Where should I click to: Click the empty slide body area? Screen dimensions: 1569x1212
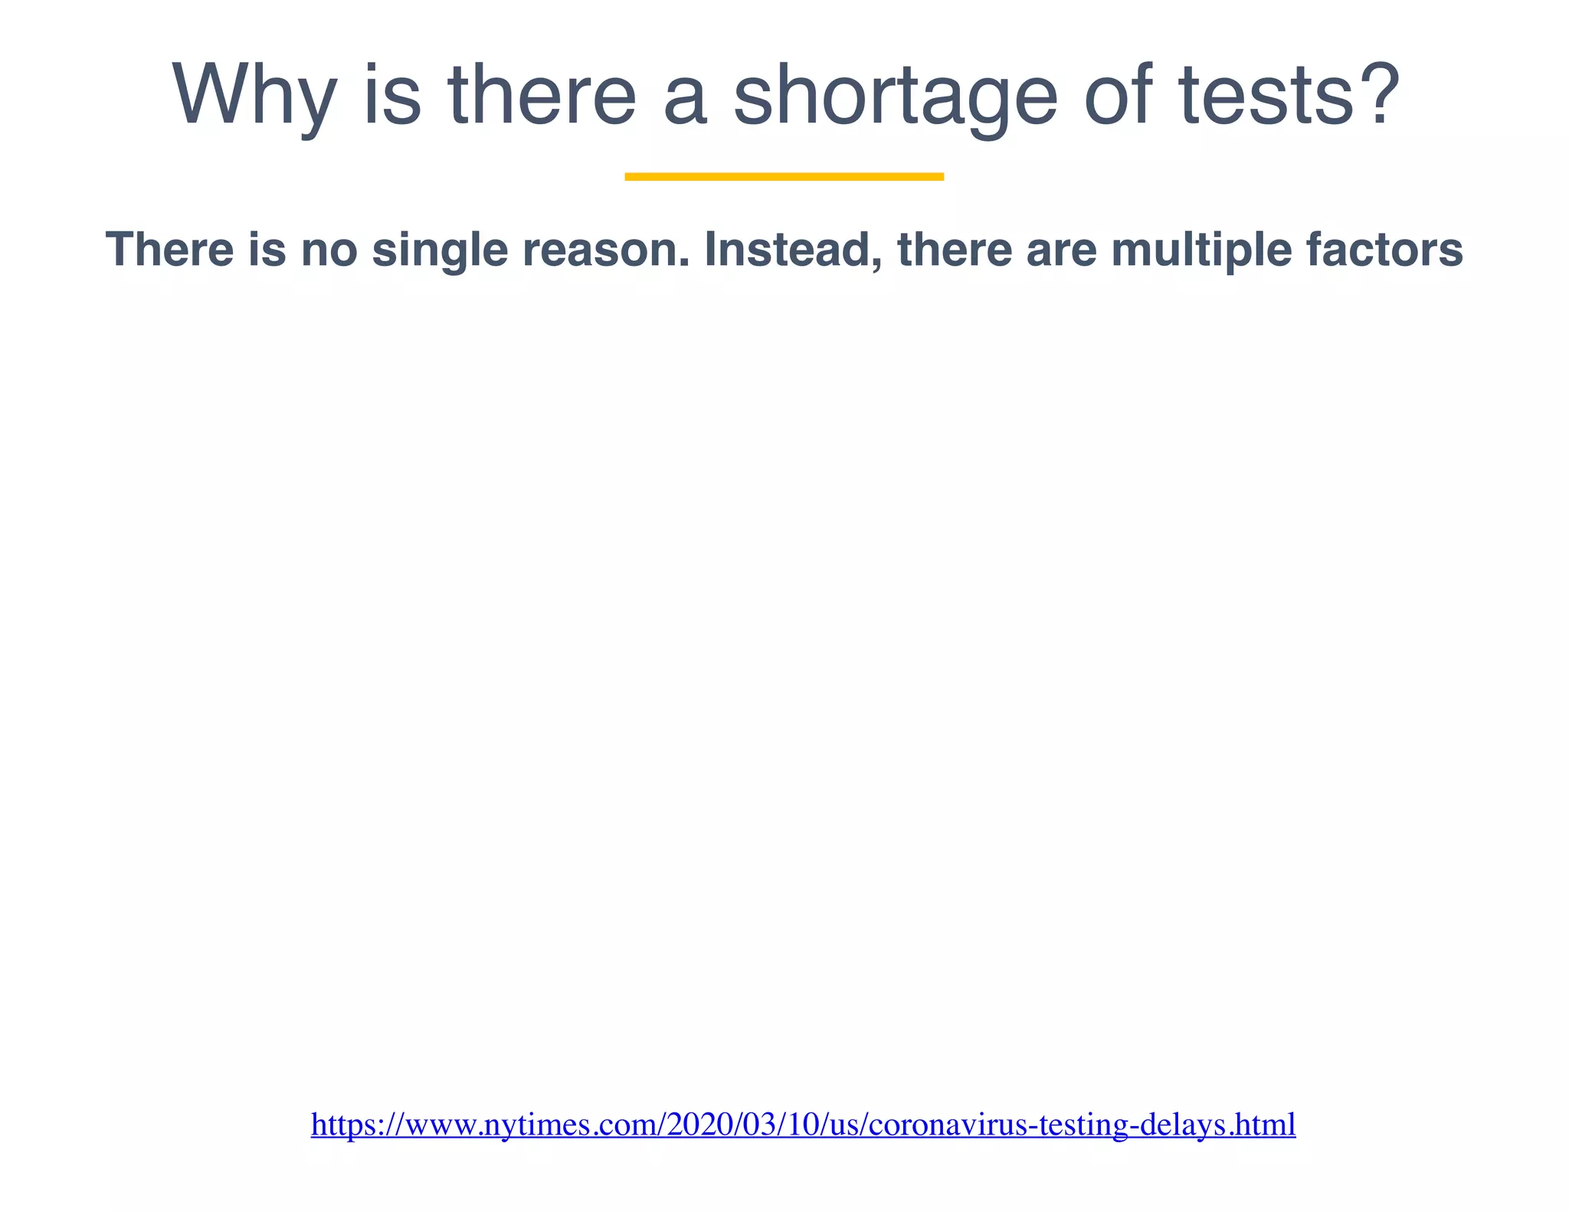tap(784, 651)
